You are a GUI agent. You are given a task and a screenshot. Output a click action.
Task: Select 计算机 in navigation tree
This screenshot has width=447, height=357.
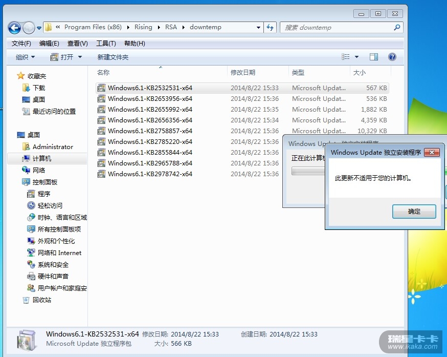tap(47, 158)
